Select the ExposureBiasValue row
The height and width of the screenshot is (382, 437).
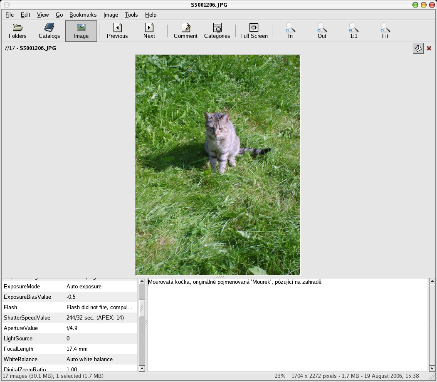click(70, 297)
